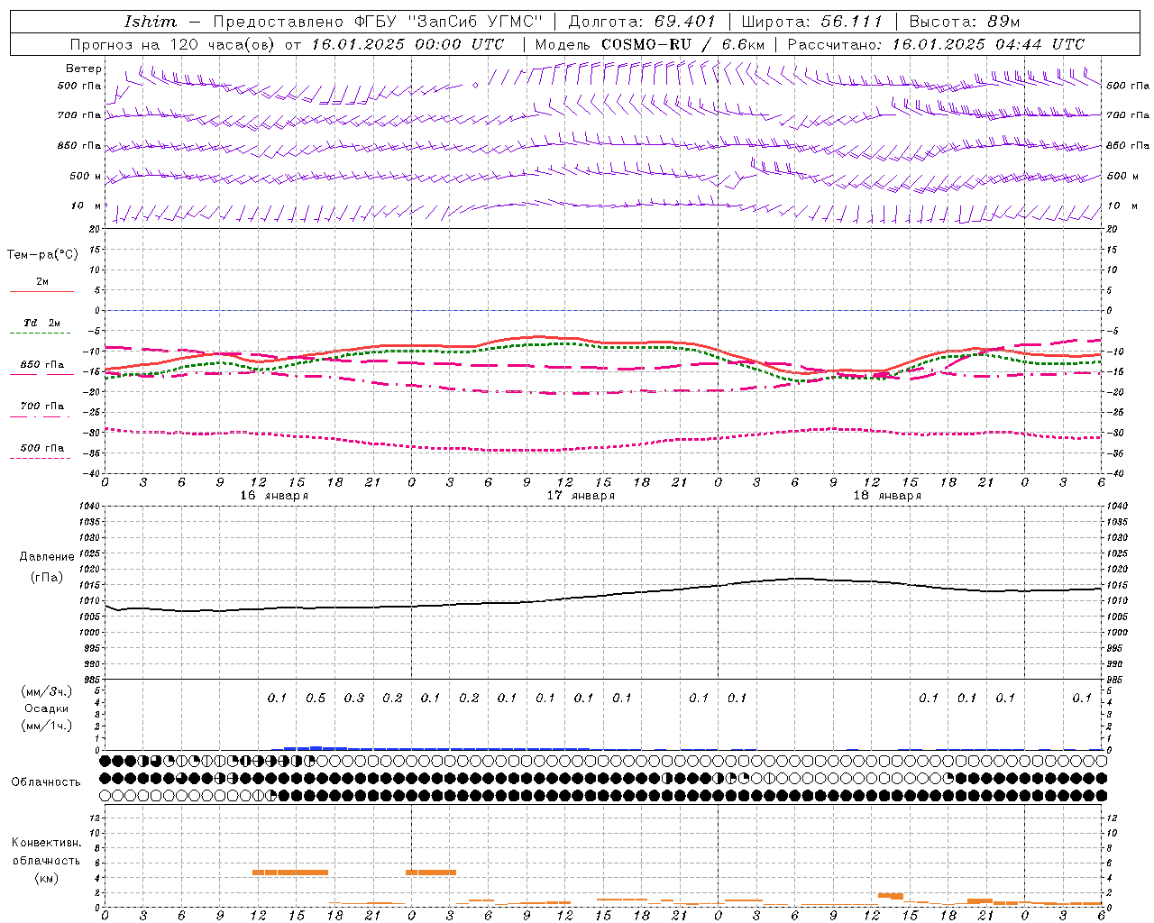The width and height of the screenshot is (1154, 923).
Task: Click the peak of the black pressure curve
Action: click(799, 578)
